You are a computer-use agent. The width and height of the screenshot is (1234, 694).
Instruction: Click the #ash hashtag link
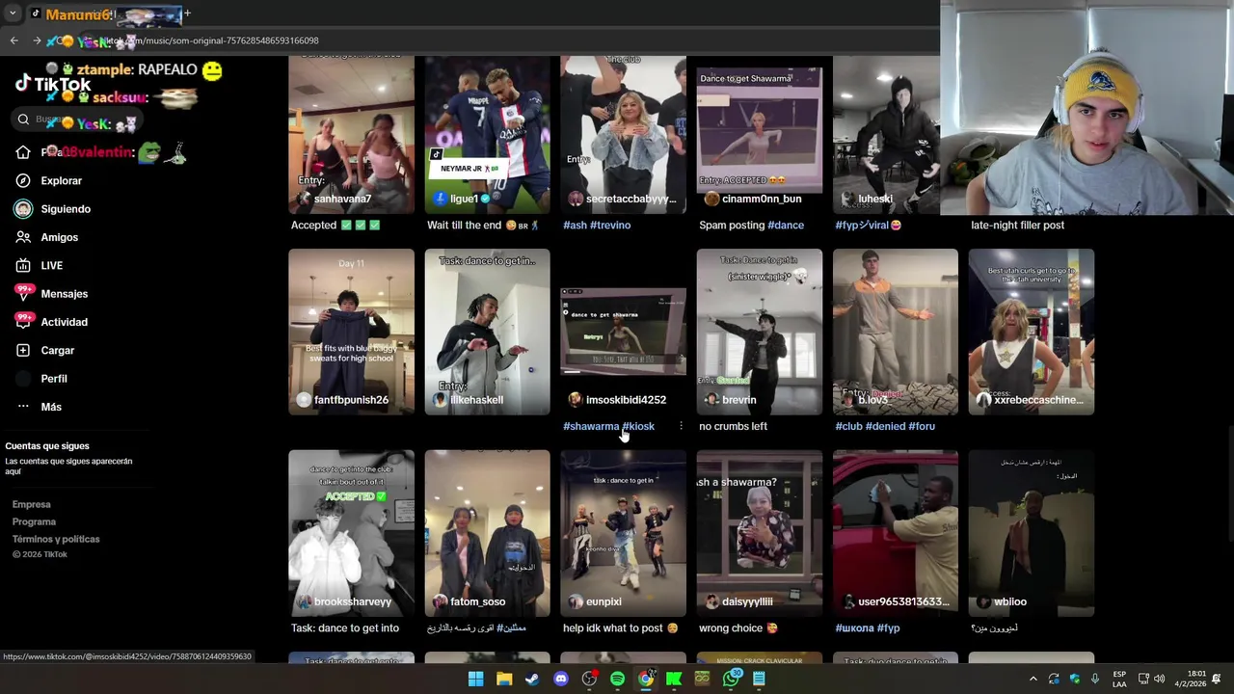click(575, 225)
